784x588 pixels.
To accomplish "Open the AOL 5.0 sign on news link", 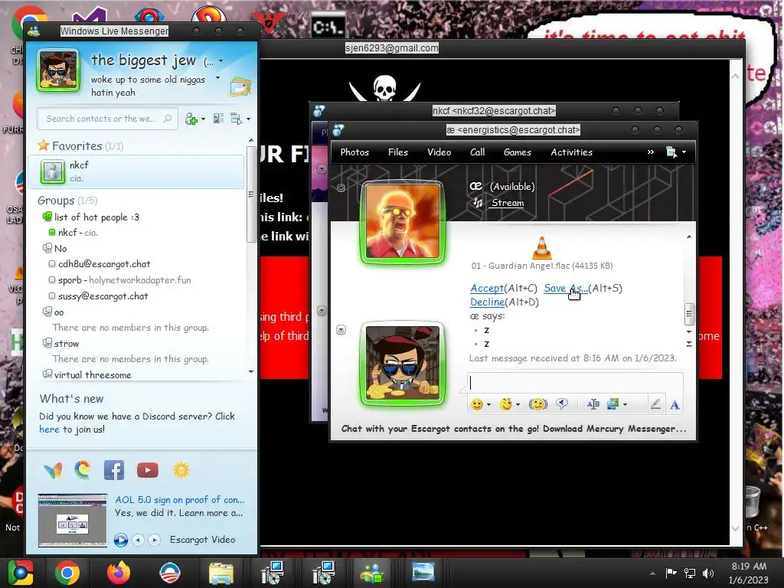I will pyautogui.click(x=179, y=499).
